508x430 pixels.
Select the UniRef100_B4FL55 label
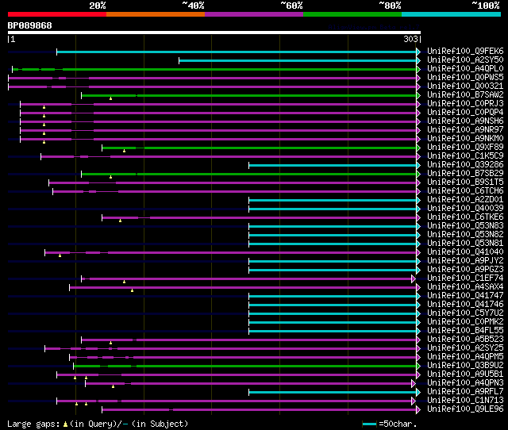coord(465,331)
